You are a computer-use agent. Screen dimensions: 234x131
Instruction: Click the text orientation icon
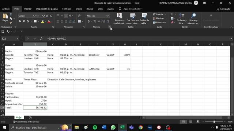[x=70, y=16]
